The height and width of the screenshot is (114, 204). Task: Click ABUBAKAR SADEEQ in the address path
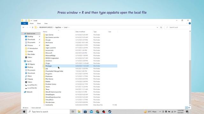(46, 28)
